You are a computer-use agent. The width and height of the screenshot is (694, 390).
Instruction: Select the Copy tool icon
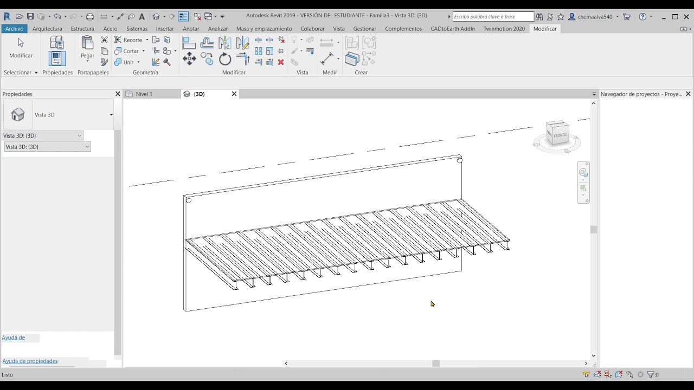tap(207, 59)
